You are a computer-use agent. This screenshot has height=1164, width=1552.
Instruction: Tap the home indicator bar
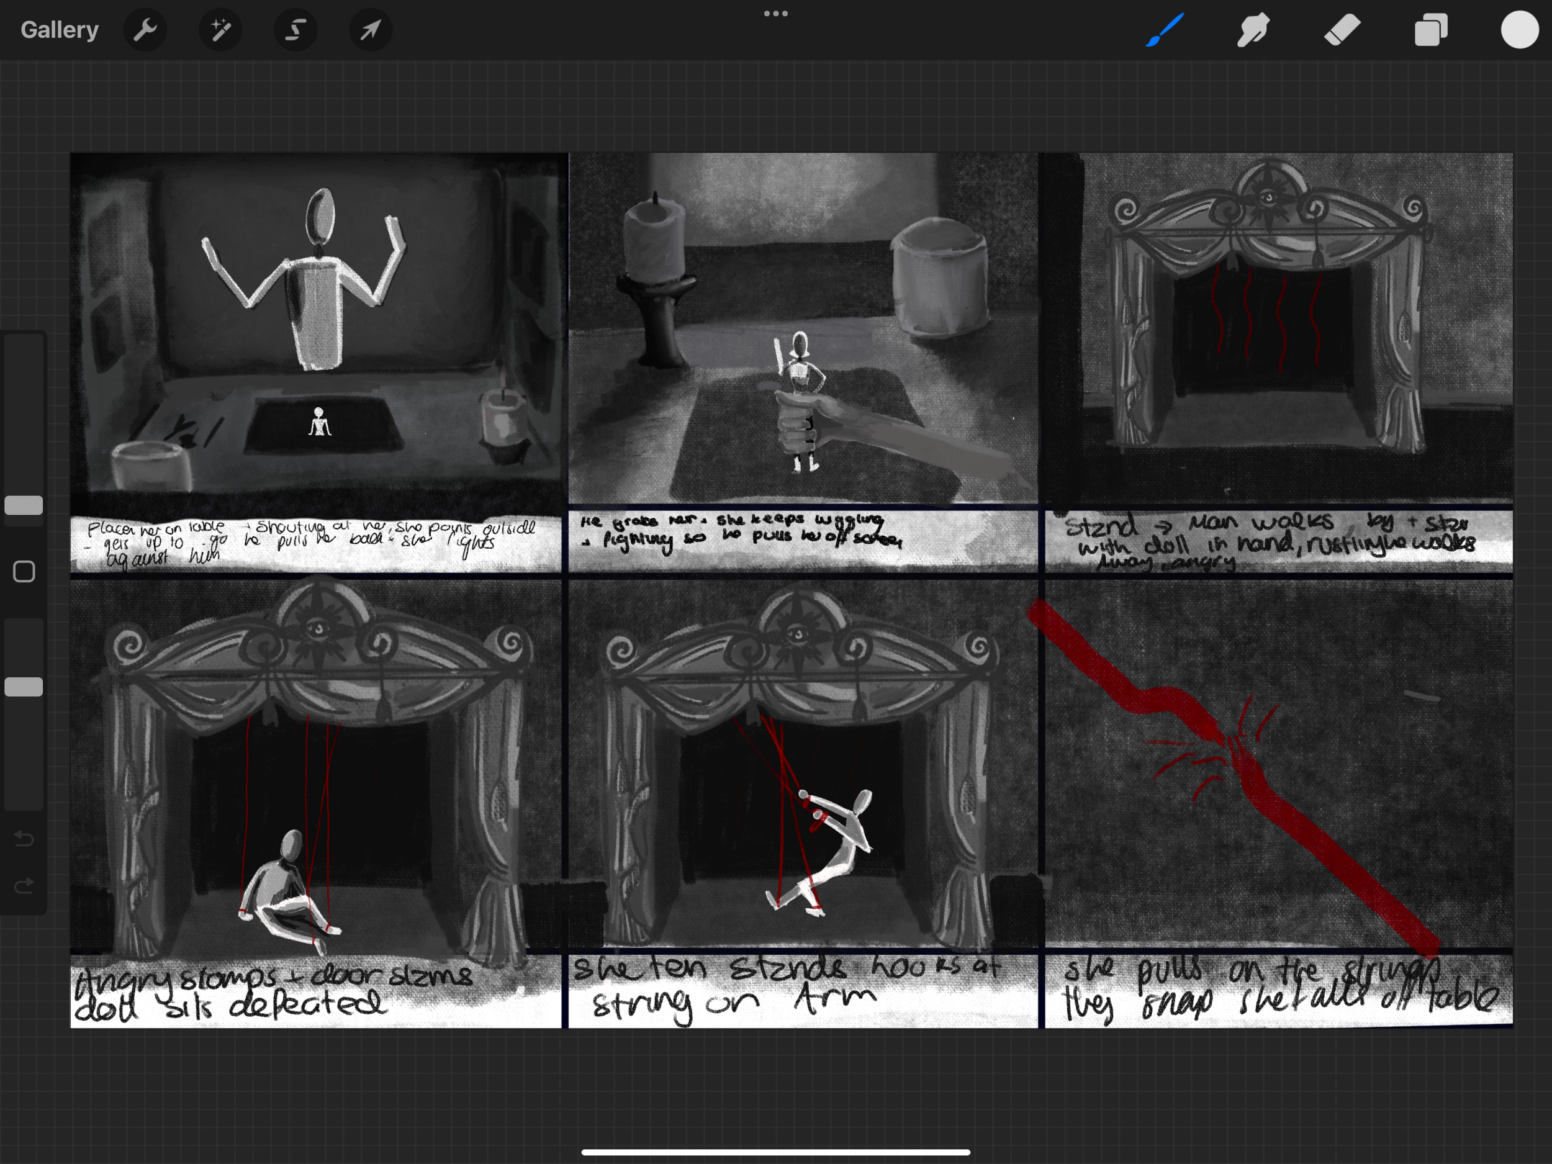pos(775,1152)
